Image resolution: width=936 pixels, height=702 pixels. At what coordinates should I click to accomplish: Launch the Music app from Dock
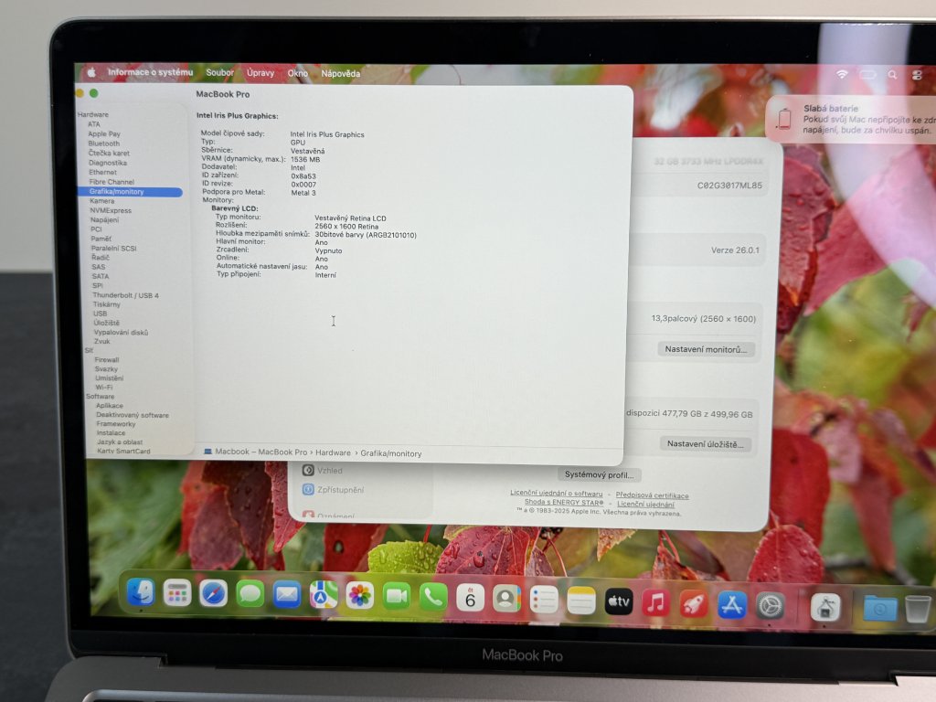655,602
